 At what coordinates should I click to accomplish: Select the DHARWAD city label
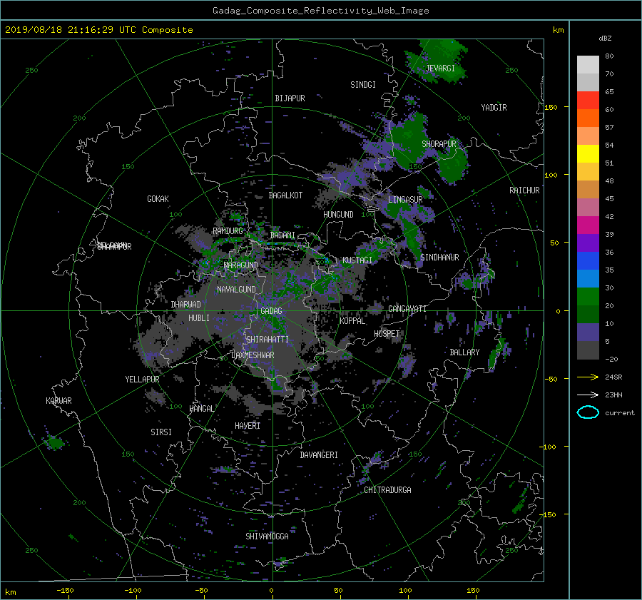coord(185,305)
